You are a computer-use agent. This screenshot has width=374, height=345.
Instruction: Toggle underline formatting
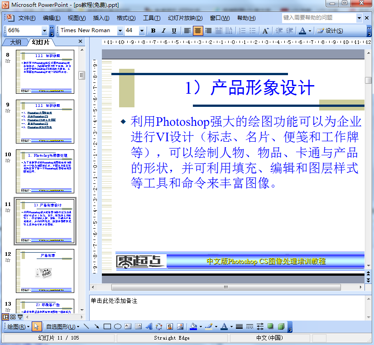point(173,30)
